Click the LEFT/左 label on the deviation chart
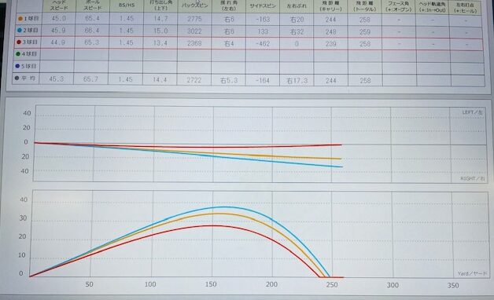Image resolution: width=494 pixels, height=300 pixels. click(472, 112)
